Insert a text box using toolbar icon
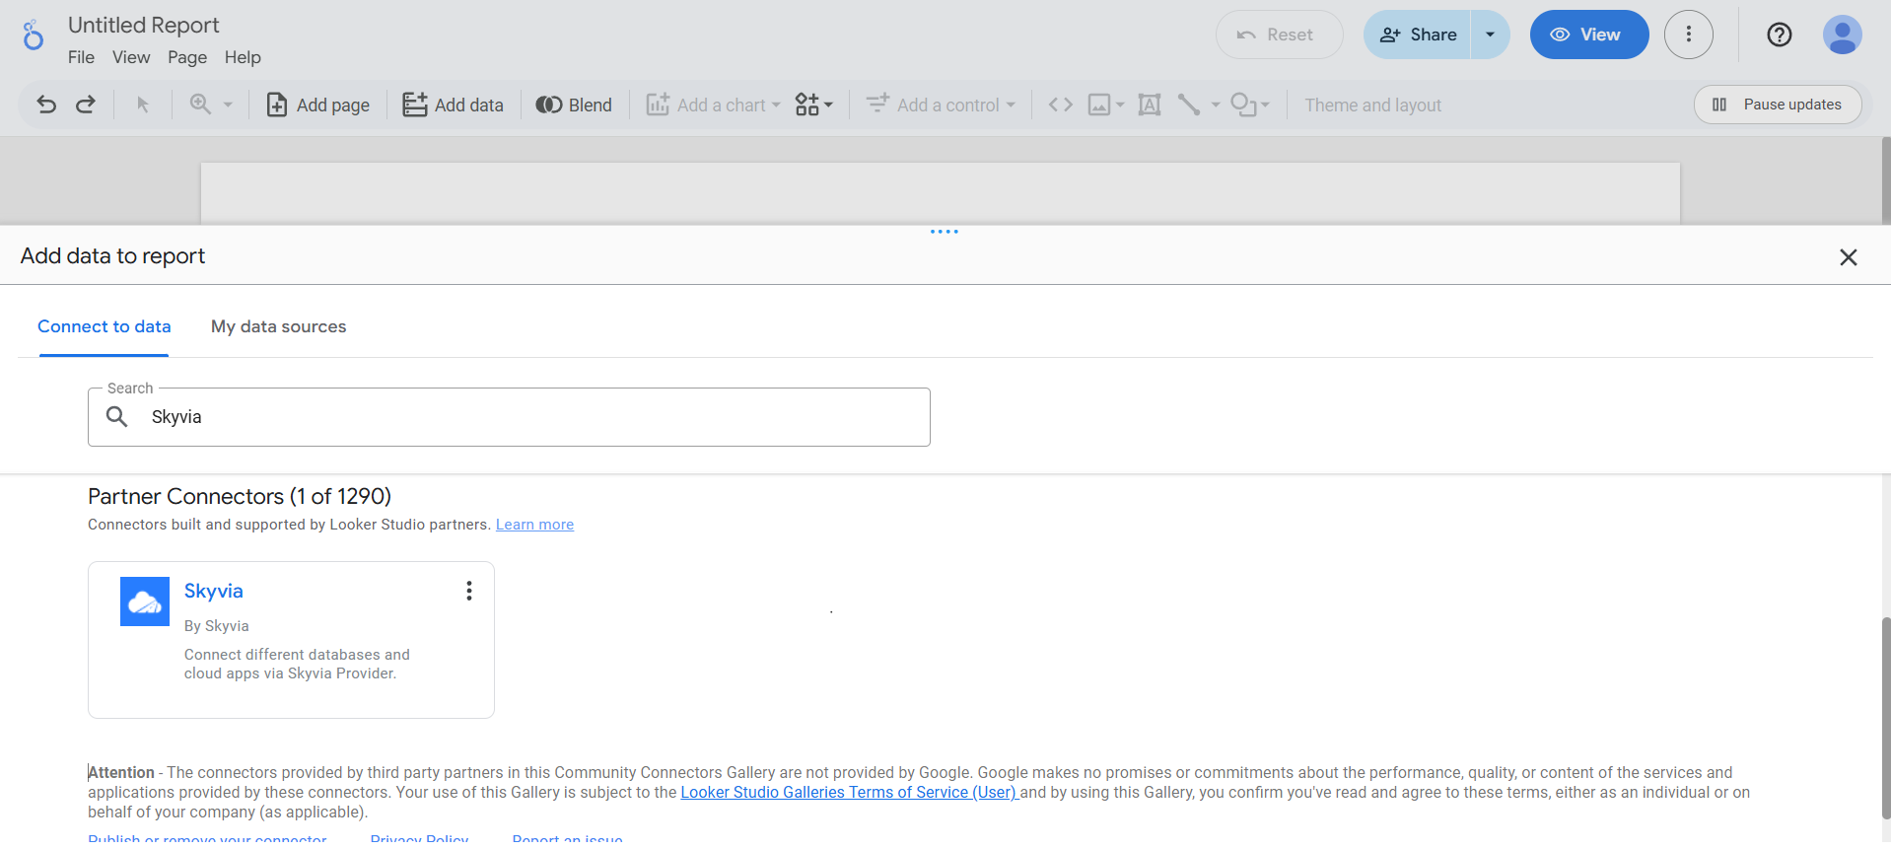The image size is (1891, 849). coord(1149,105)
